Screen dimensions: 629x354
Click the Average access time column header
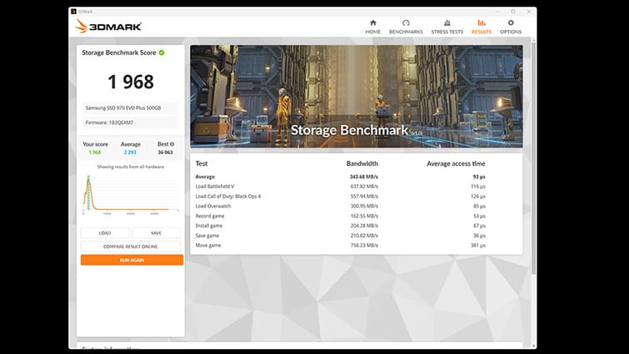pyautogui.click(x=456, y=163)
